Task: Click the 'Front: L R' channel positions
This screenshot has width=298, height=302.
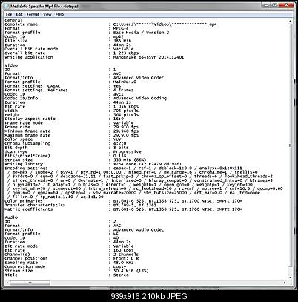Action: (x=126, y=258)
